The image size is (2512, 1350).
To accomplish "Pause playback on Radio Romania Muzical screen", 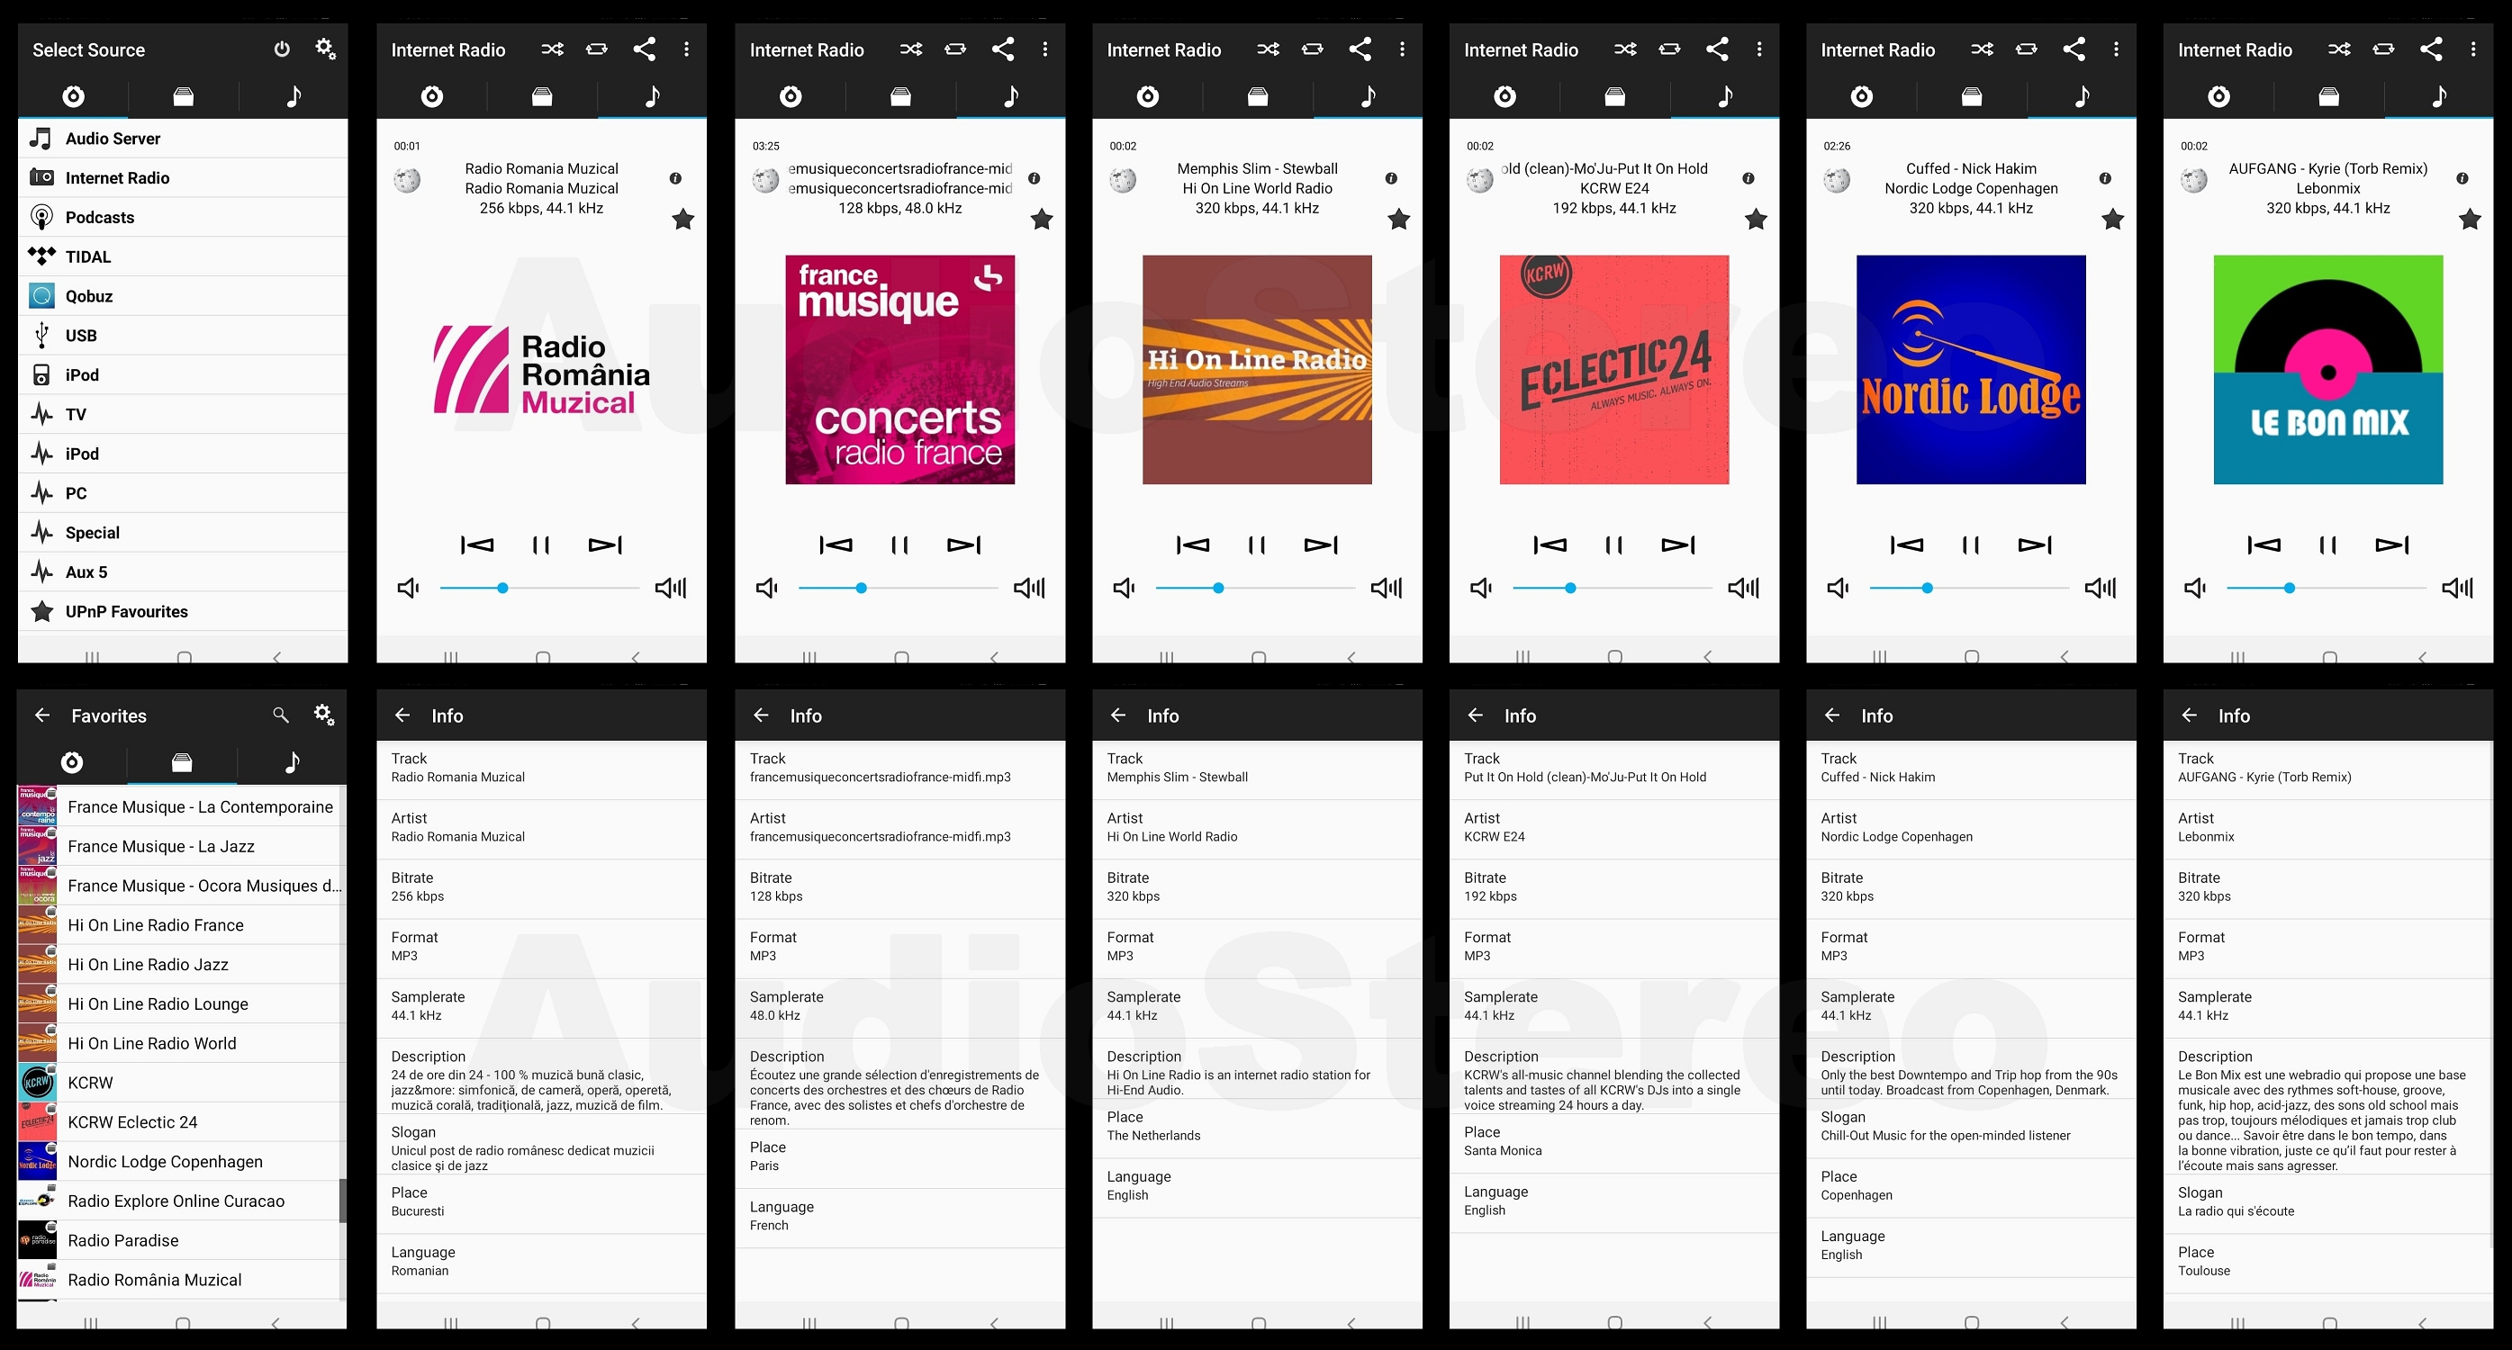I will click(541, 544).
